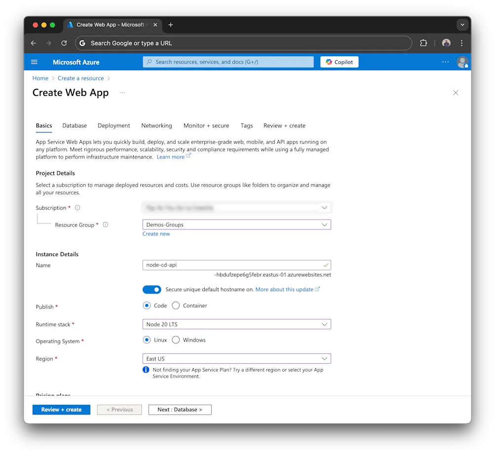Click the web app Name input field
Image resolution: width=495 pixels, height=455 pixels.
coord(236,265)
